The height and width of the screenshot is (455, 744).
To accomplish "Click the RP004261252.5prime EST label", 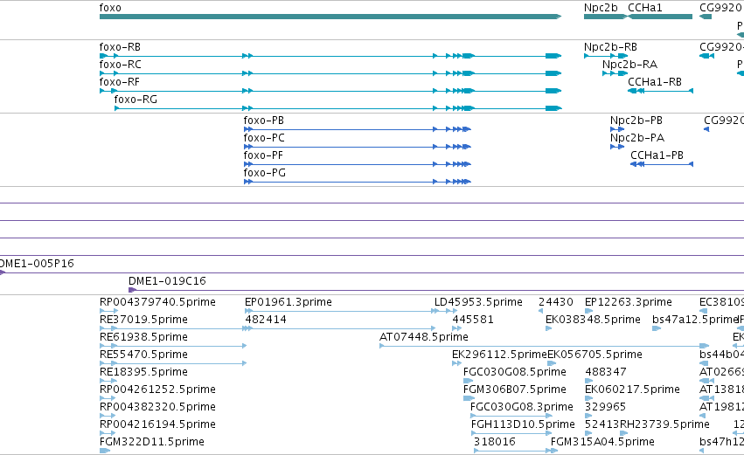I will [157, 390].
